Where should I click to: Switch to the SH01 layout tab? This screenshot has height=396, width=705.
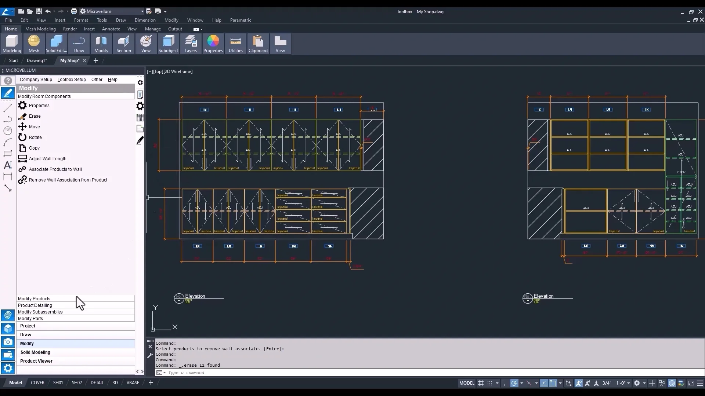coord(58,383)
